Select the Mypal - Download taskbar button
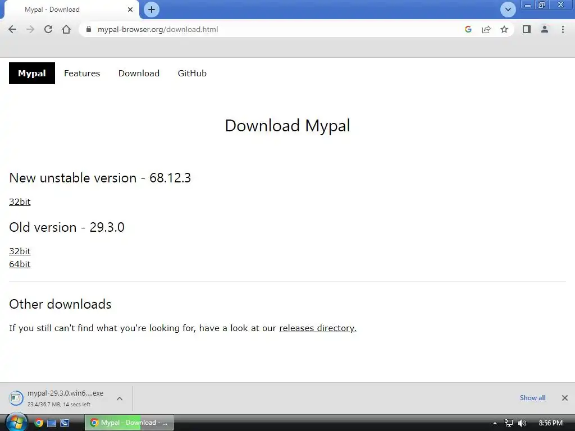 click(129, 423)
